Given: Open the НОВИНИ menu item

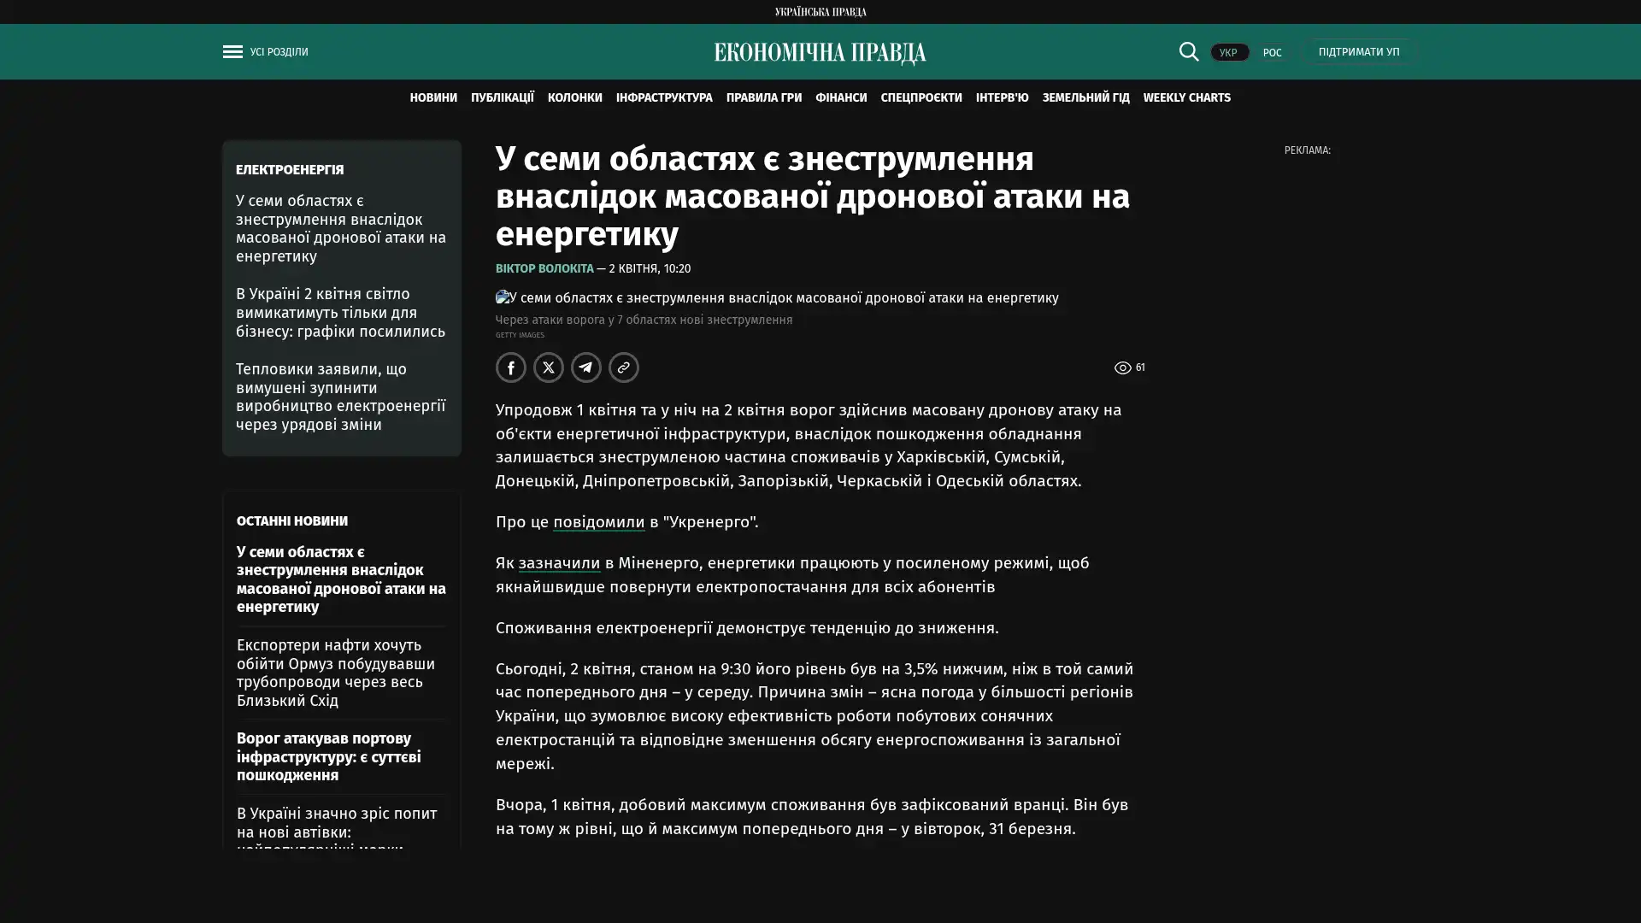Looking at the screenshot, I should 432,97.
